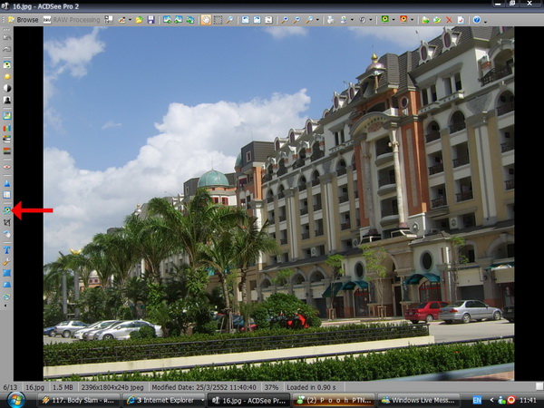Click the Windows Start orb

click(15, 400)
